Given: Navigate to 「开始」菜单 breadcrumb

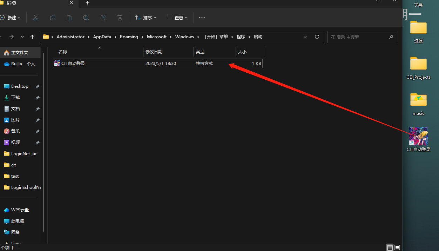Looking at the screenshot, I should coord(215,37).
